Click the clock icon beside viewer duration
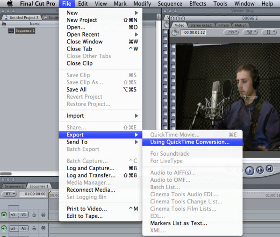280x237 pixels. tap(175, 32)
